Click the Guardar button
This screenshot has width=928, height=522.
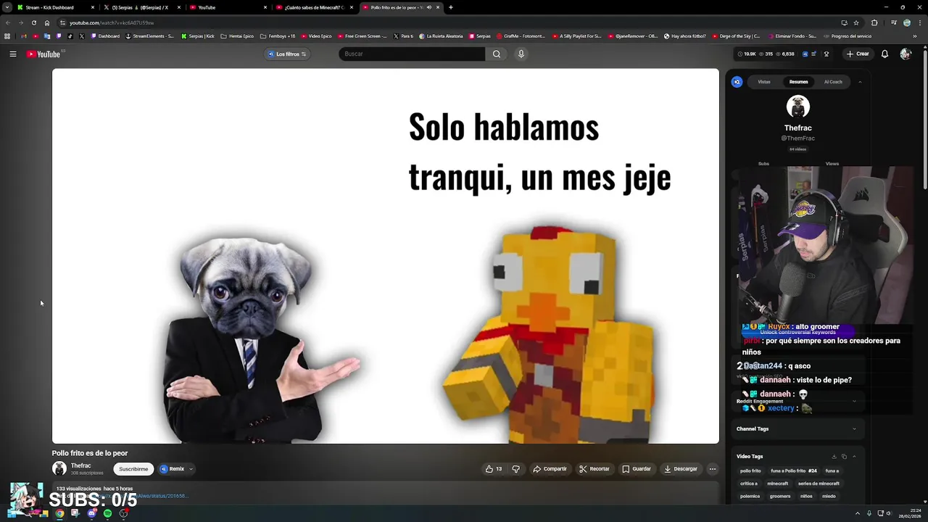coord(637,469)
